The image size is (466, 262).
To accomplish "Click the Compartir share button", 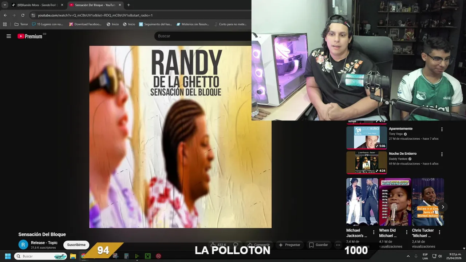I will tap(258, 245).
